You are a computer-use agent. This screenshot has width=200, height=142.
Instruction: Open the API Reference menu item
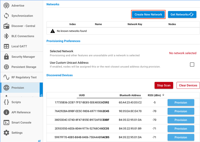click(21, 113)
